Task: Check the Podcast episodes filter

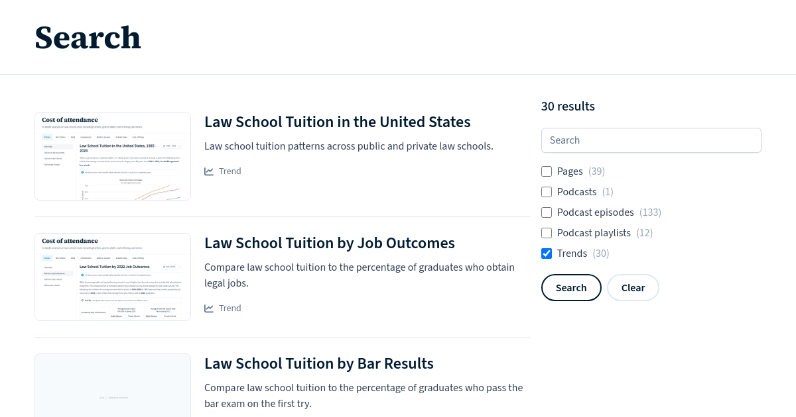Action: coord(547,212)
